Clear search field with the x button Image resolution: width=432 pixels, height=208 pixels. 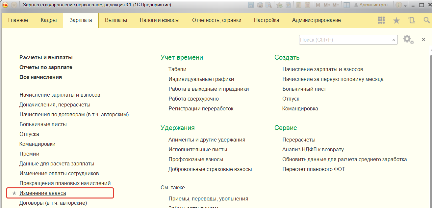point(394,40)
